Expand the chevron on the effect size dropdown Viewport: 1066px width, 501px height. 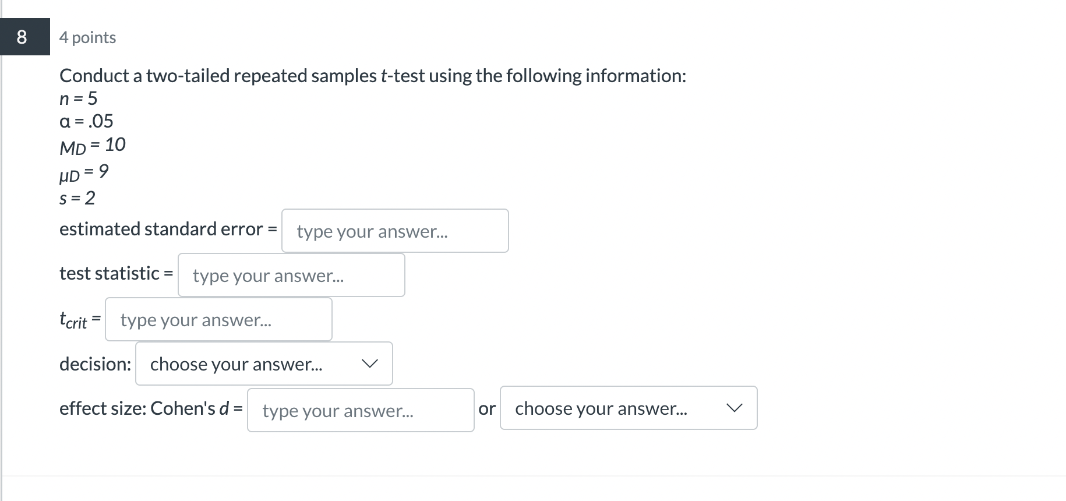[x=736, y=408]
